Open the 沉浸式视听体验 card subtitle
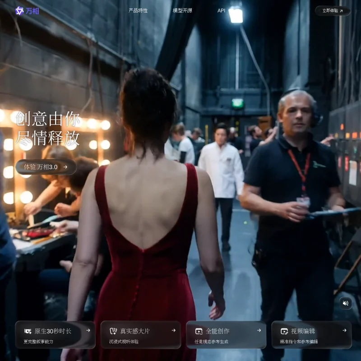361x361 pixels. coord(124,342)
